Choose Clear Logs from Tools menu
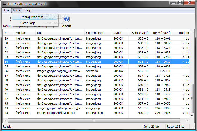Image resolution: width=197 pixels, height=131 pixels. [35, 23]
